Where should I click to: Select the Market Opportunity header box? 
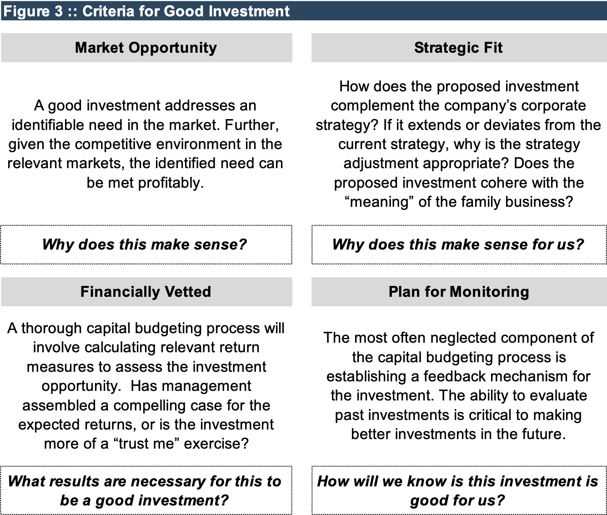point(146,48)
